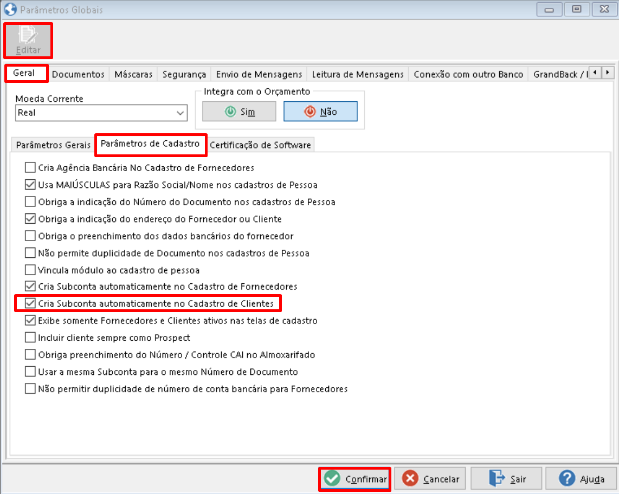Screen dimensions: 619x494
Task: Toggle Cria Agência Bancária No Cadastro de Fornecedores
Action: (30, 168)
